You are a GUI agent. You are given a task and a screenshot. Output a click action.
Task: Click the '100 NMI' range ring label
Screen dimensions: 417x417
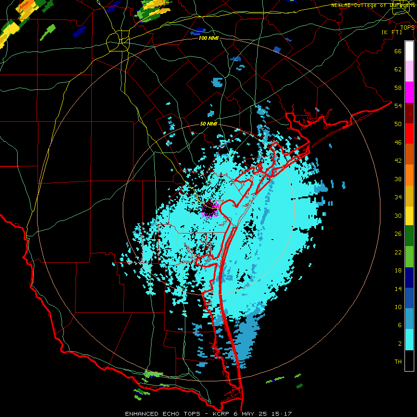pyautogui.click(x=208, y=38)
